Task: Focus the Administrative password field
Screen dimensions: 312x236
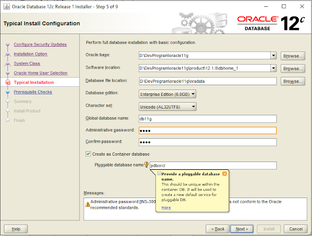Action: [208, 130]
